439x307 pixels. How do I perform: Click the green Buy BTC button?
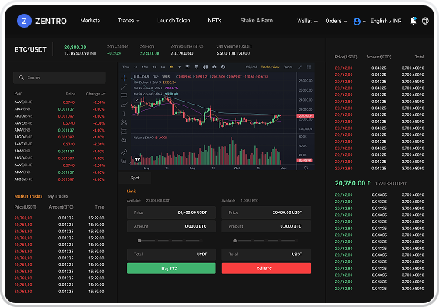pyautogui.click(x=171, y=269)
